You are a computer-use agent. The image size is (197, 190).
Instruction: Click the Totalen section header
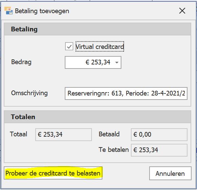[98, 117]
